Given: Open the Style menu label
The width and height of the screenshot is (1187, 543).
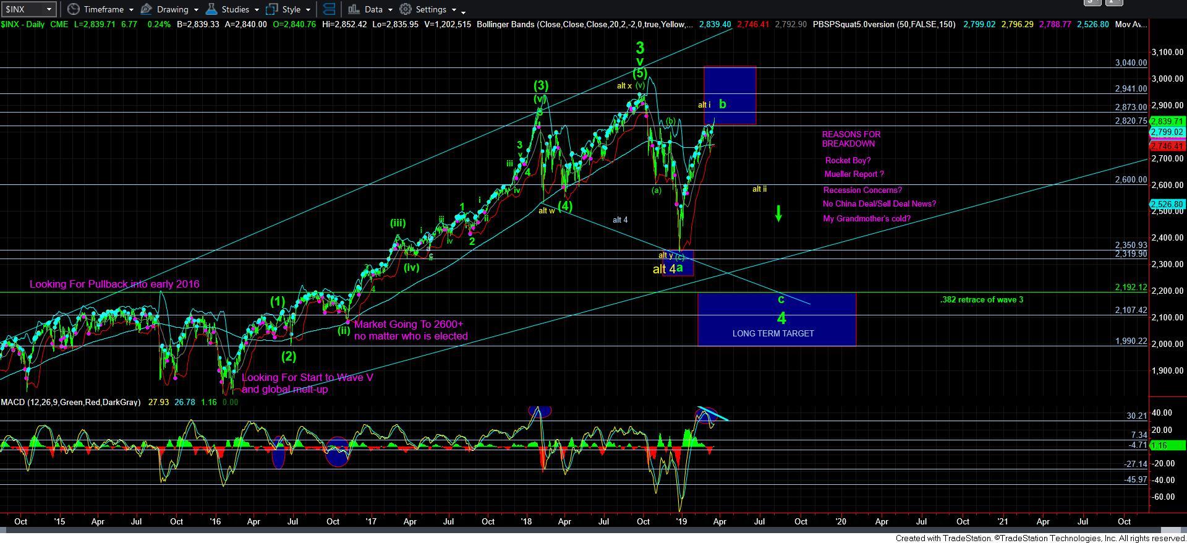Looking at the screenshot, I should 291,9.
